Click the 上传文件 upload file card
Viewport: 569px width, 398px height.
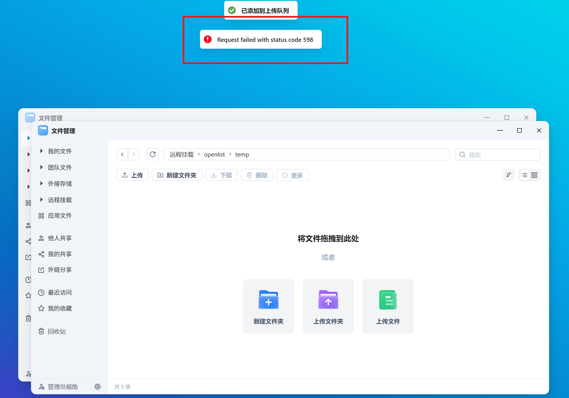point(388,306)
